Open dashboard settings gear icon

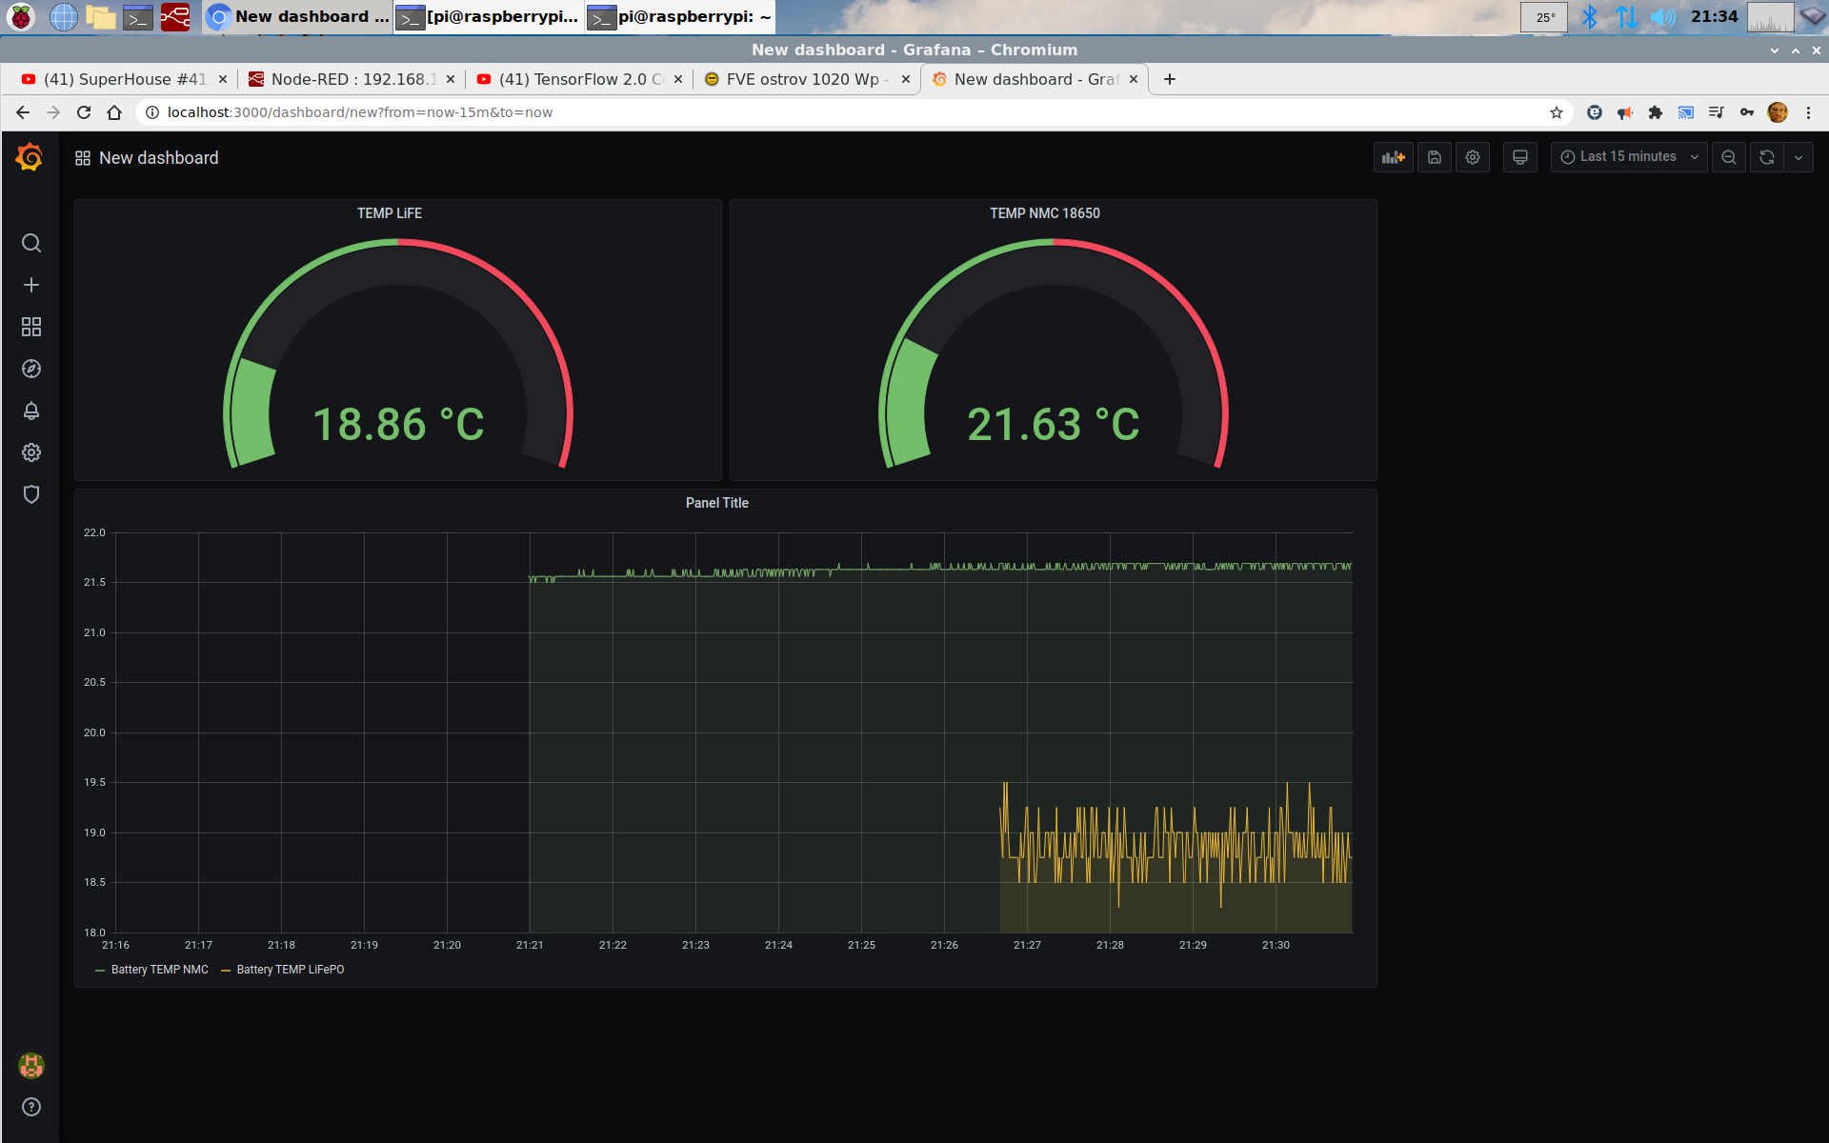pos(1473,157)
